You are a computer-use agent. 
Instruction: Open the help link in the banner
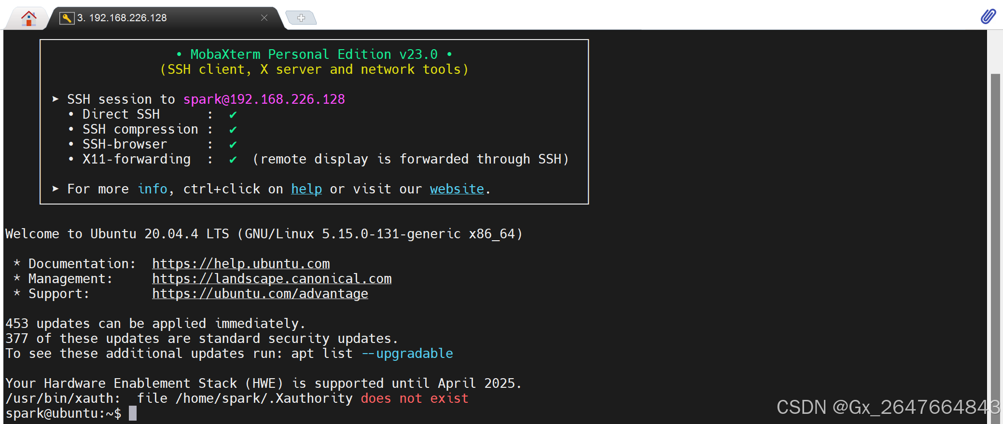pos(306,189)
